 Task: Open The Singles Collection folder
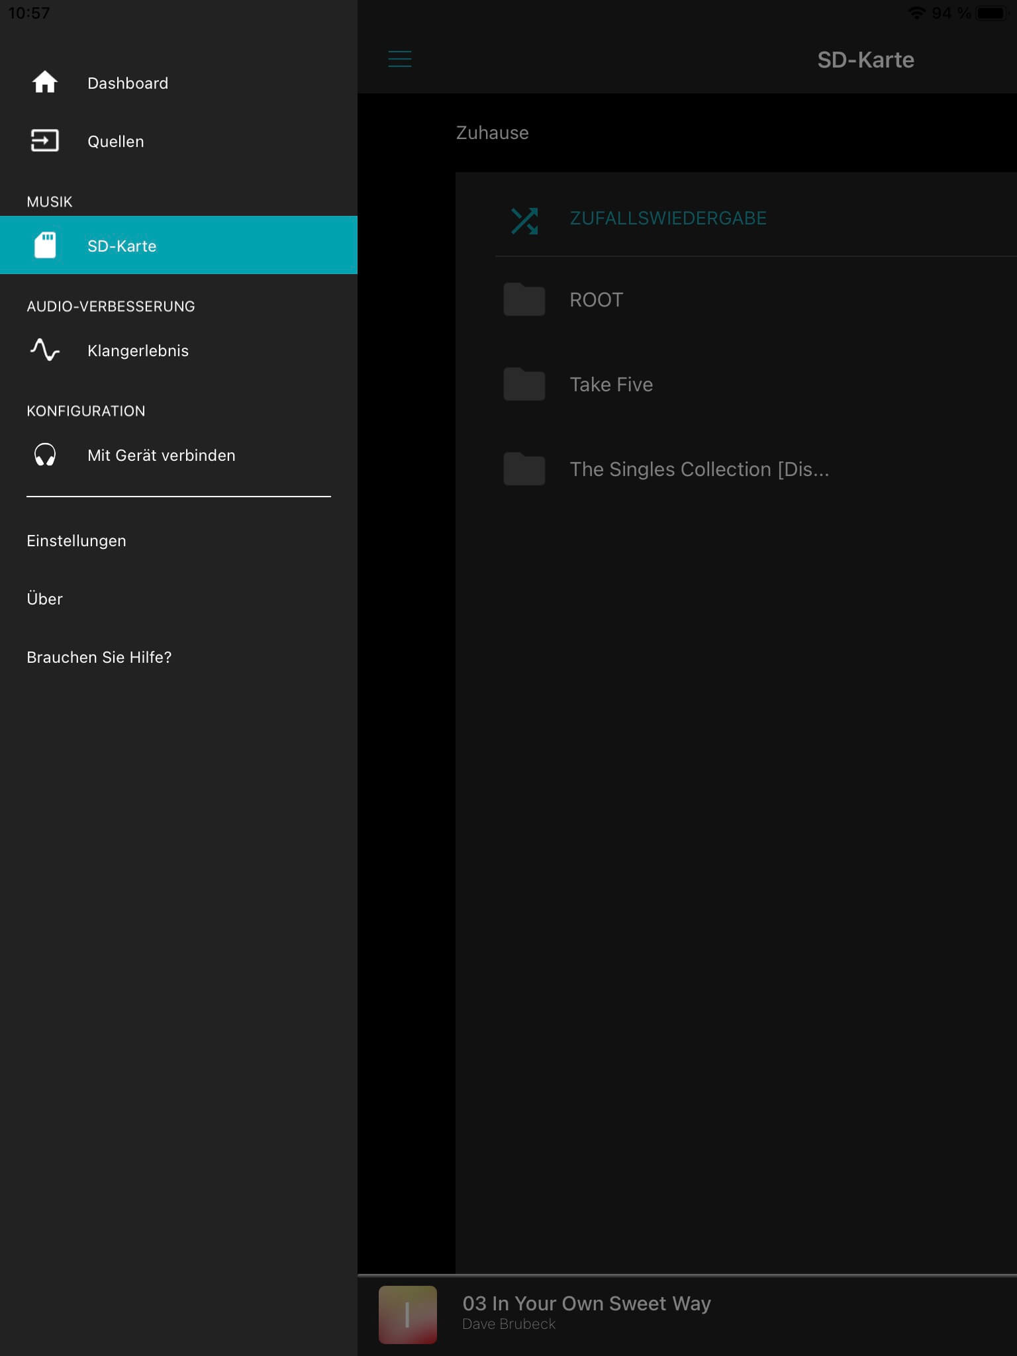pyautogui.click(x=699, y=469)
